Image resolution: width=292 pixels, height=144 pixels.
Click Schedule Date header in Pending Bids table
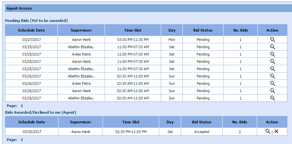[x=31, y=30]
